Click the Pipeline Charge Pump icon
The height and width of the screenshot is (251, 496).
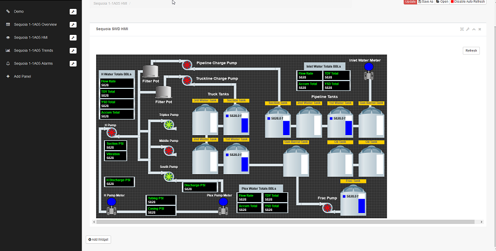point(186,64)
